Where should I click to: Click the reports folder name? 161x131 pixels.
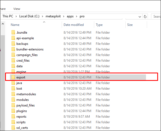point(21,117)
